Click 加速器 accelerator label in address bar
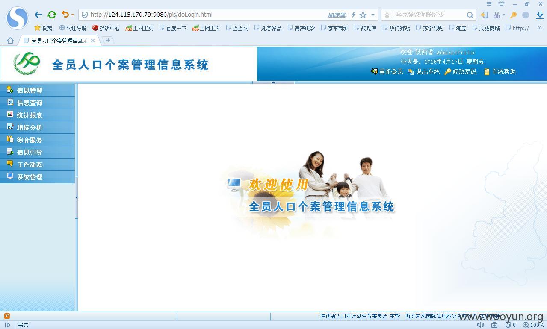This screenshot has height=329, width=547. pos(337,15)
